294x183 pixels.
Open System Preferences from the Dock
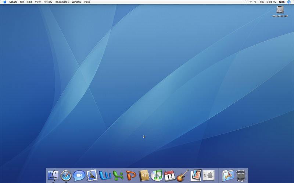208,175
